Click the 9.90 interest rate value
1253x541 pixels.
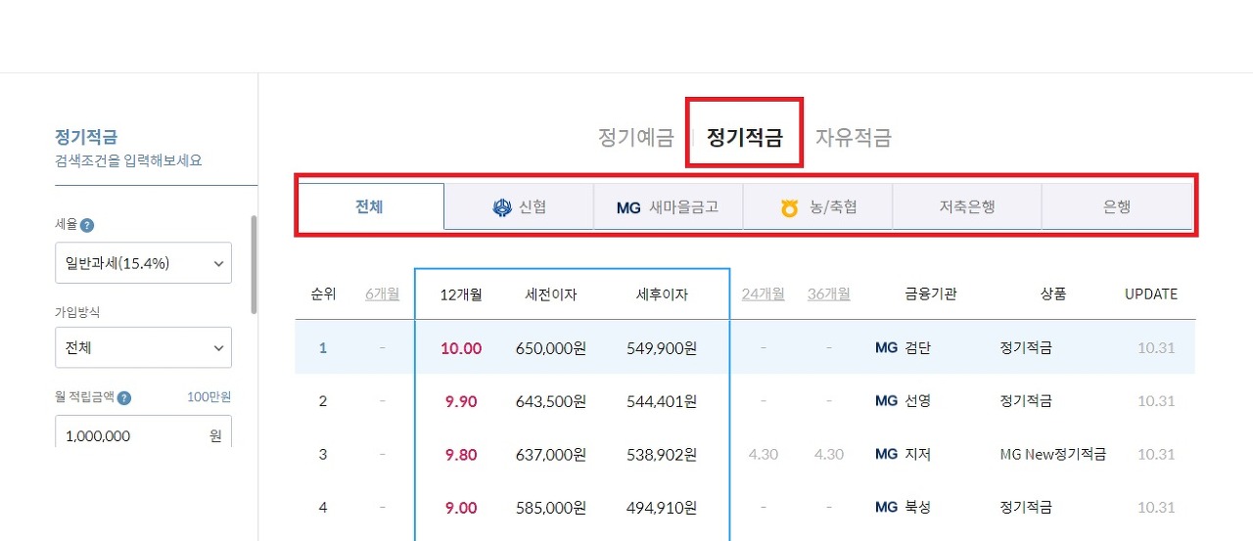pyautogui.click(x=461, y=401)
